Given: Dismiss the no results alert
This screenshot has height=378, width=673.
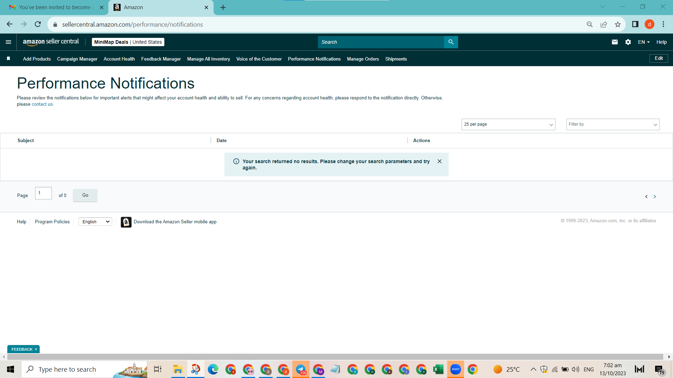Looking at the screenshot, I should 439,161.
